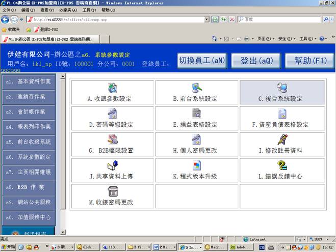Open D. 密碼等級設定 icon
Screen dimensions: 336x252
coord(113,114)
